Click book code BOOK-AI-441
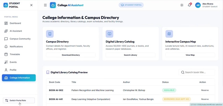 pyautogui.click(x=56, y=99)
